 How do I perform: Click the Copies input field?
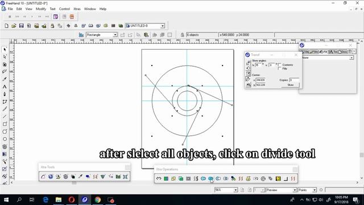294,80
